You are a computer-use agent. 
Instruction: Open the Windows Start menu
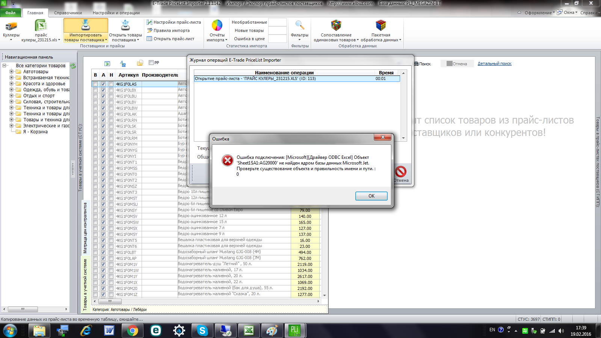[x=10, y=331]
